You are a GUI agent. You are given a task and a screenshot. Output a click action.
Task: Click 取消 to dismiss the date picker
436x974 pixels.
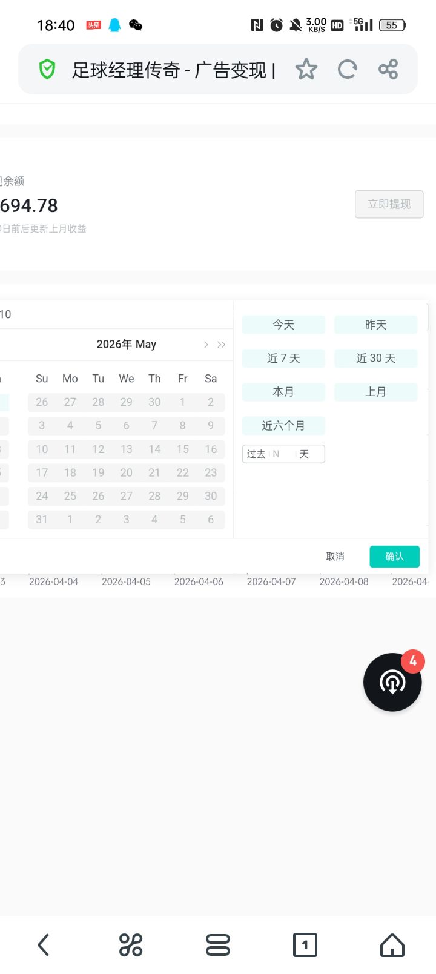[x=335, y=557]
